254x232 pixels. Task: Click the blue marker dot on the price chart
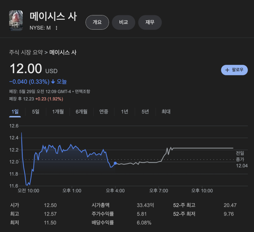coord(115,163)
